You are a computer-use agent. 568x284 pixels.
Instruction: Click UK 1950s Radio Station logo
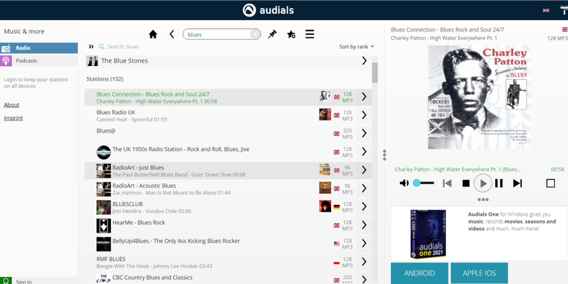point(103,152)
